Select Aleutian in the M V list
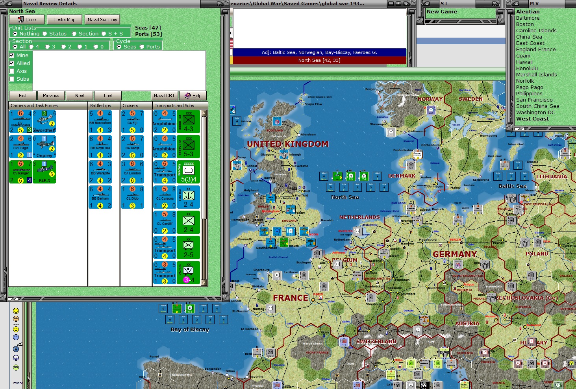 coord(528,12)
